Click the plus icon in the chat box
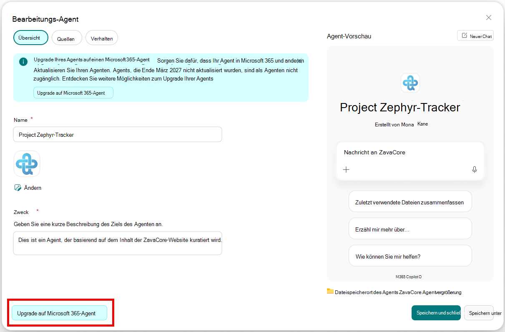Viewport: 505px width, 332px height. pos(346,169)
